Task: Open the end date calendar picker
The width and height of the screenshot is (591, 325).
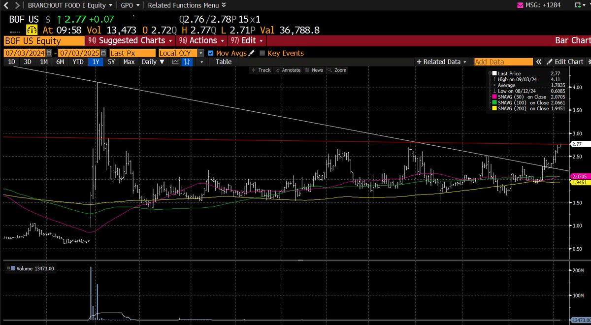Action: [103, 53]
